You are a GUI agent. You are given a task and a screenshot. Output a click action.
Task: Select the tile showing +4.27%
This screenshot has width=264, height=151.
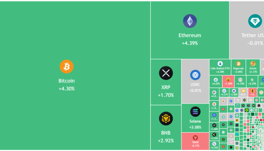[x=224, y=92]
